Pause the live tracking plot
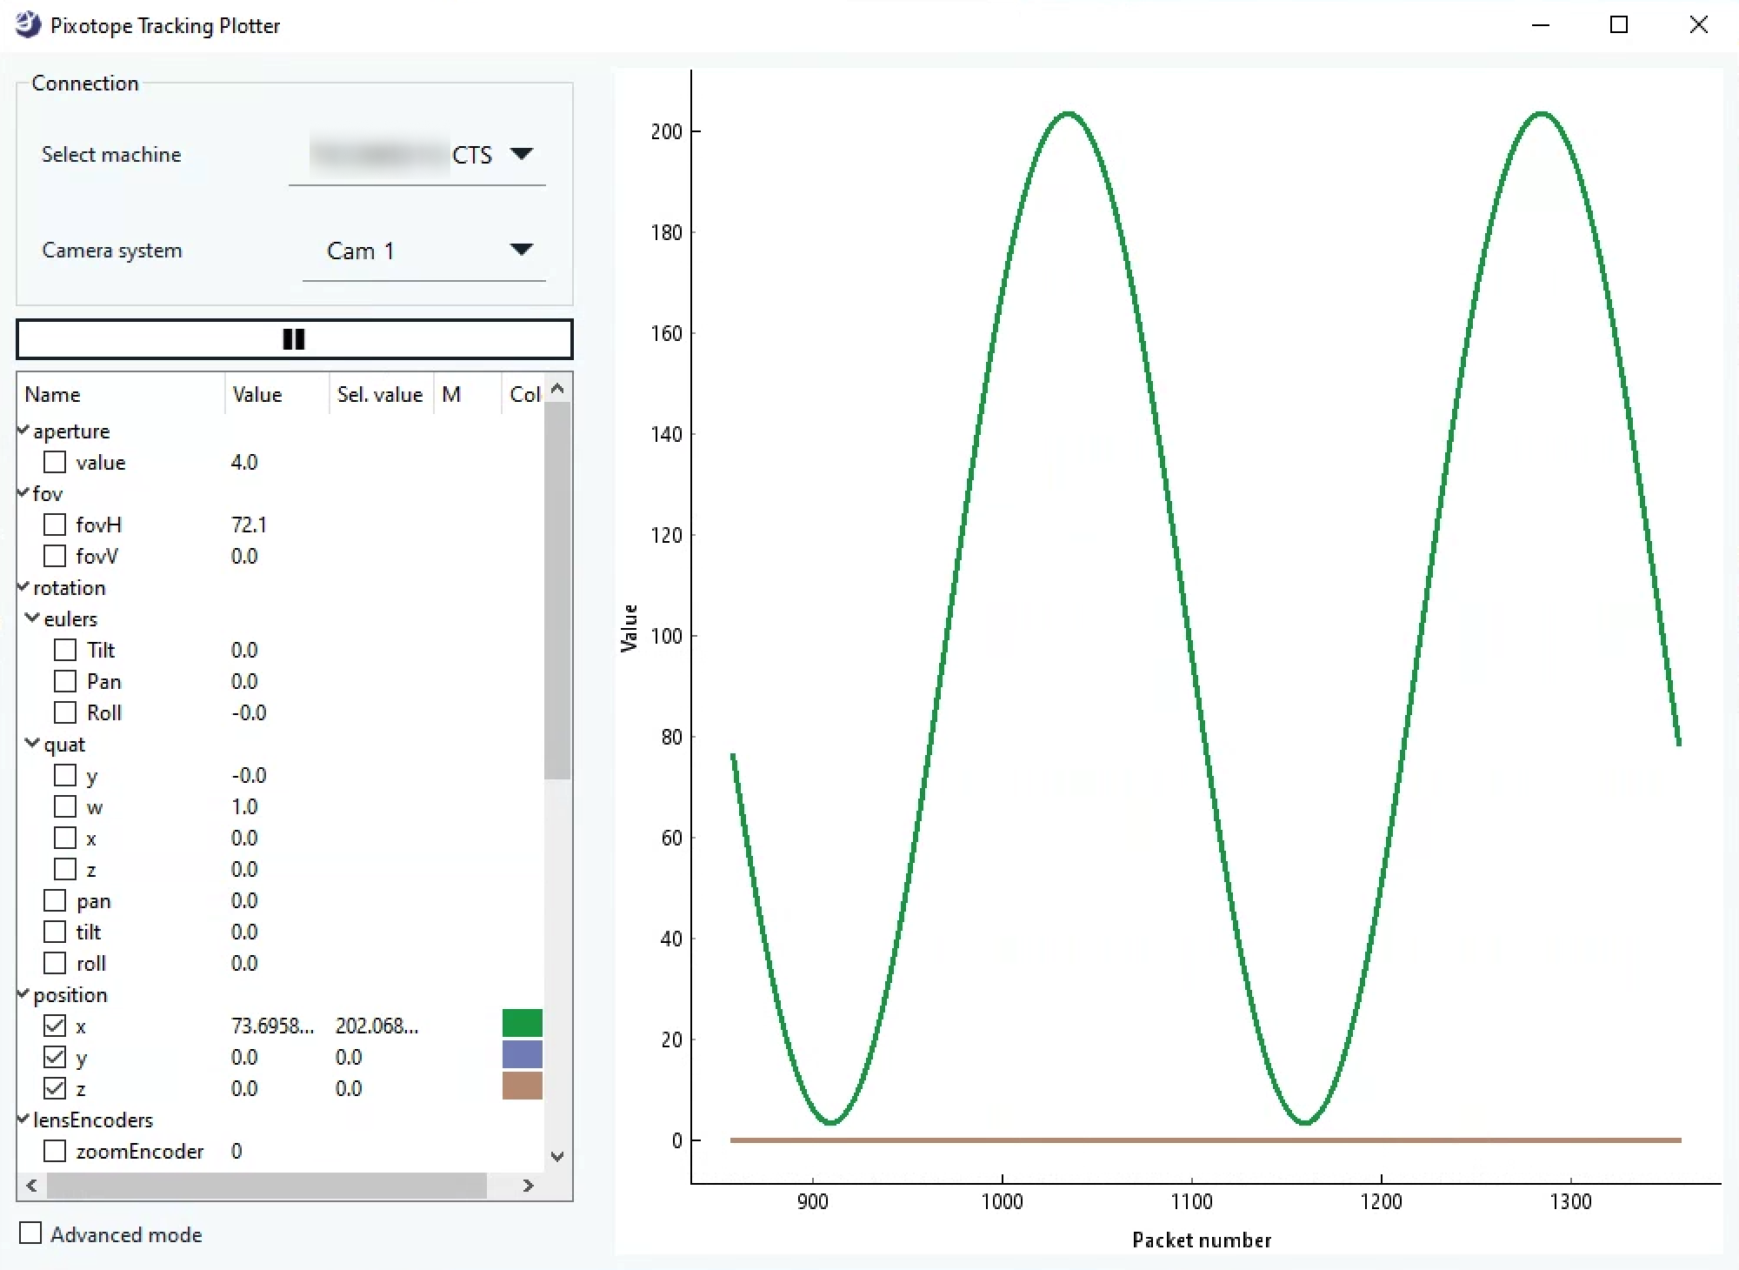Viewport: 1739px width, 1270px height. point(294,339)
